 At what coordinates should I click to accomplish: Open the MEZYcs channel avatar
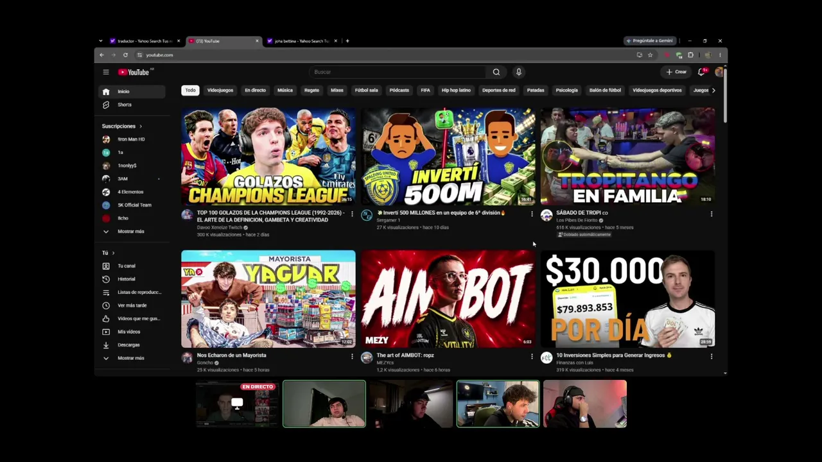(x=367, y=358)
